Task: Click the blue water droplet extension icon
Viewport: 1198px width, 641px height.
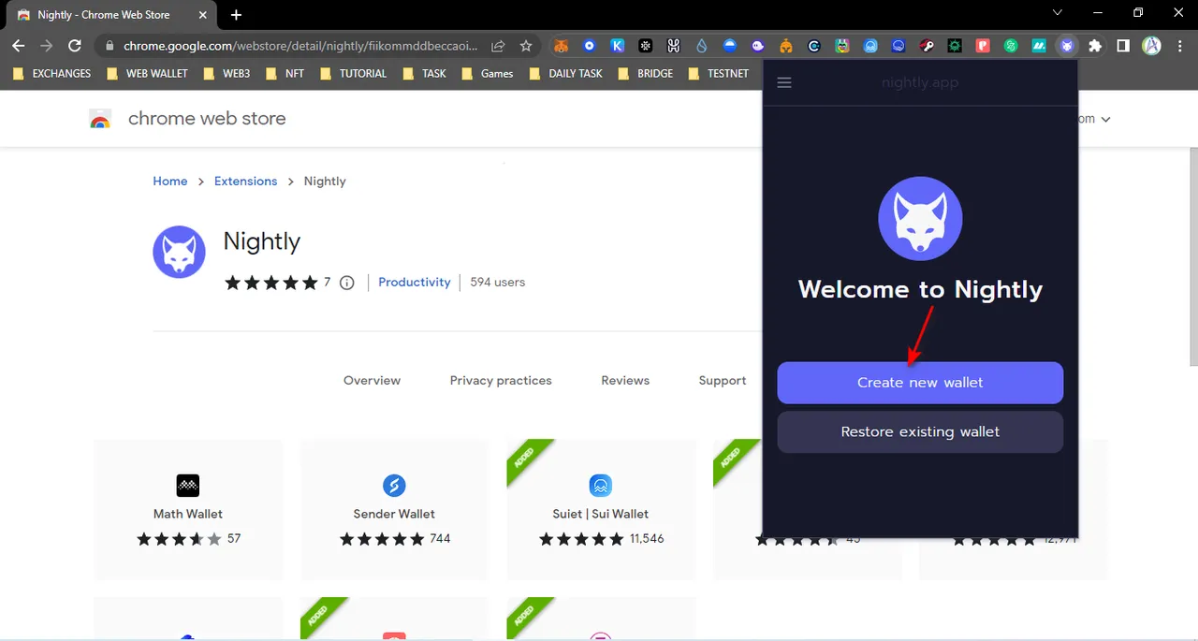Action: 702,46
